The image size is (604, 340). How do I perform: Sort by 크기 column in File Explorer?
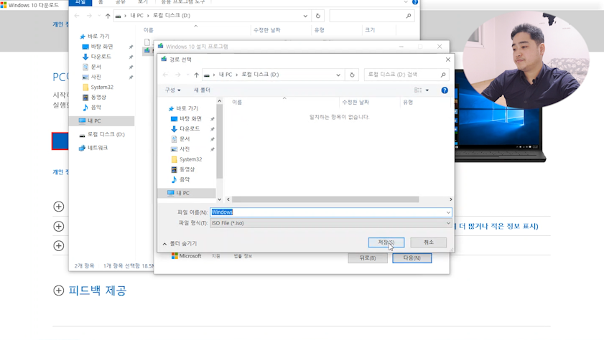[370, 30]
